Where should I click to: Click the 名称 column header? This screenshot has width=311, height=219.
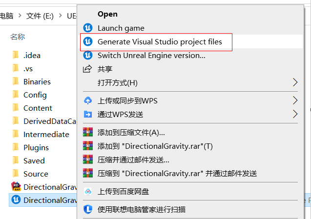pyautogui.click(x=18, y=37)
